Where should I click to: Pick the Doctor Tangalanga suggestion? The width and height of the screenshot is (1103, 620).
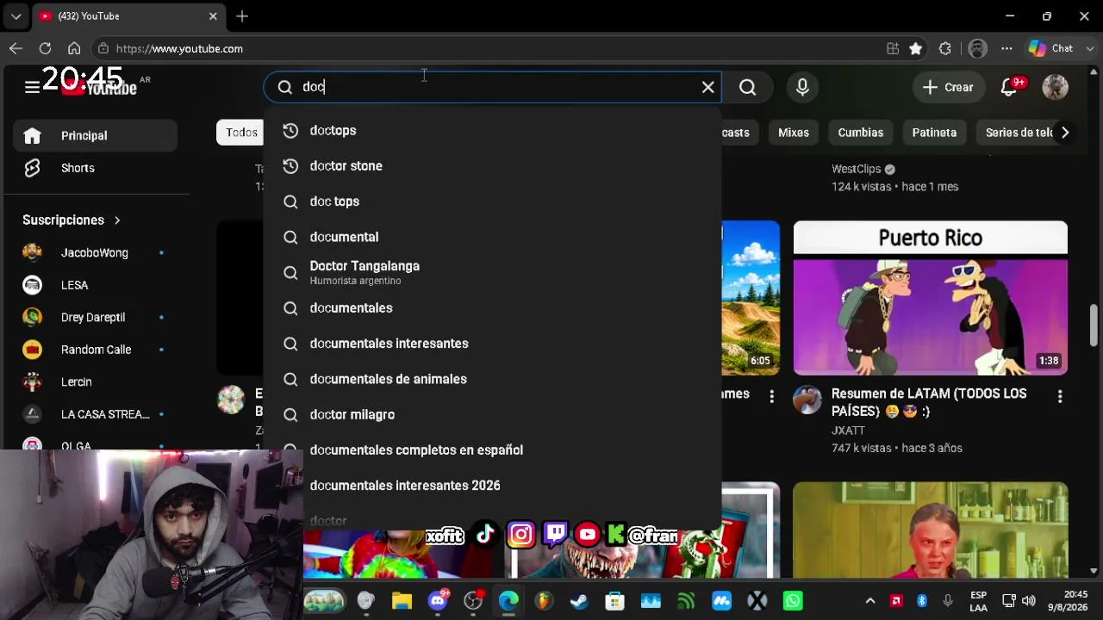click(x=492, y=272)
